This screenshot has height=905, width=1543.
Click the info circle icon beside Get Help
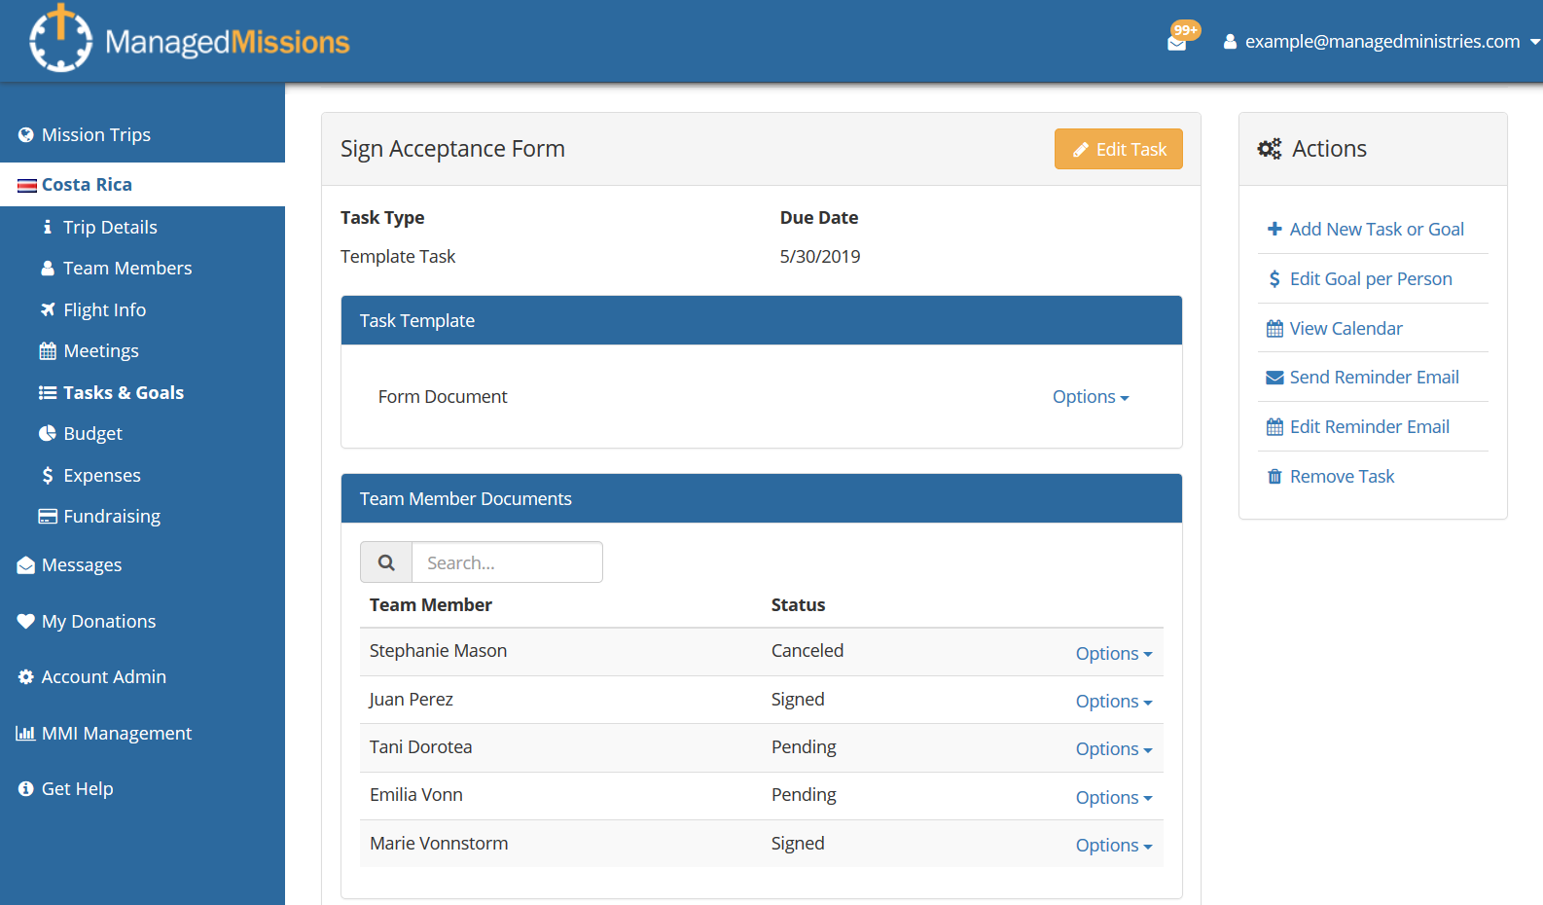[x=26, y=788]
